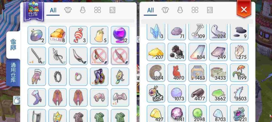Choose the +4 sword in the warehouse grid
This screenshot has width=272, height=122.
[37, 56]
